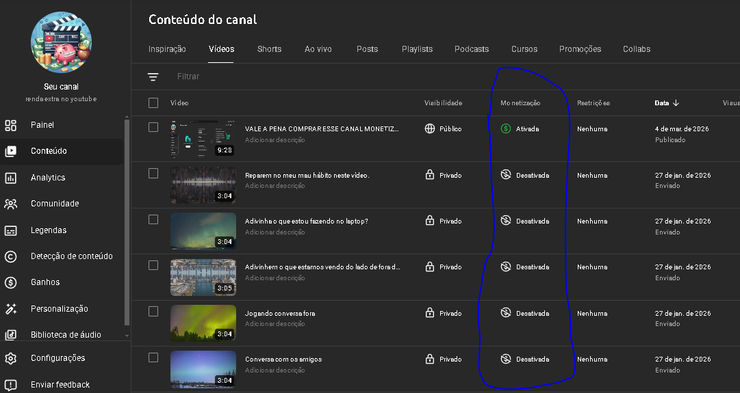The width and height of the screenshot is (740, 393).
Task: Open Comunidade people icon in sidebar
Action: point(11,204)
